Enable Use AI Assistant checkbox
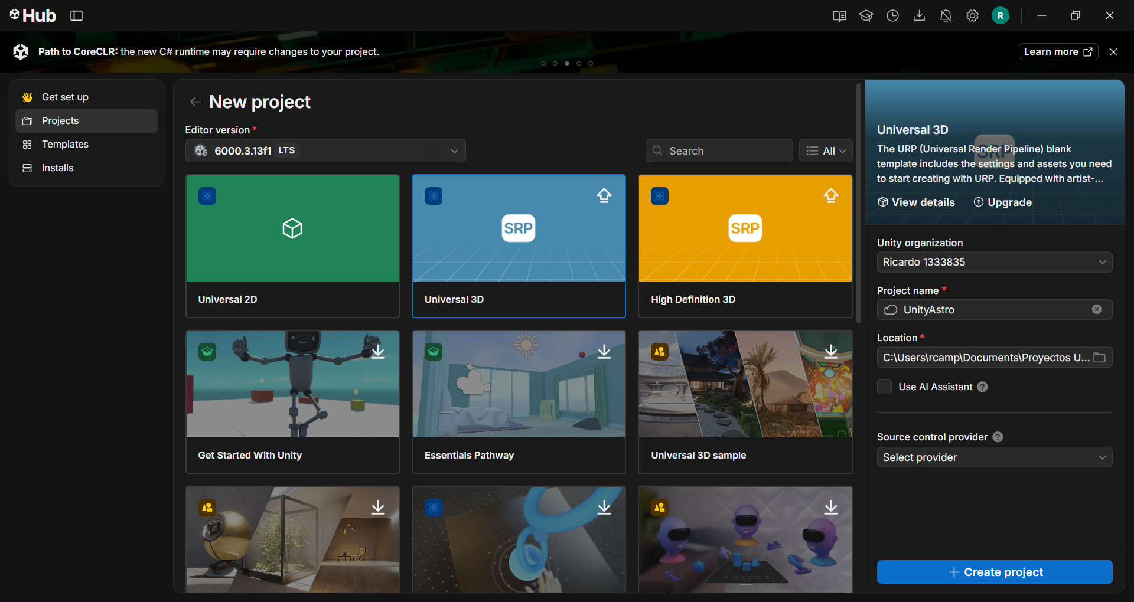 click(x=884, y=387)
